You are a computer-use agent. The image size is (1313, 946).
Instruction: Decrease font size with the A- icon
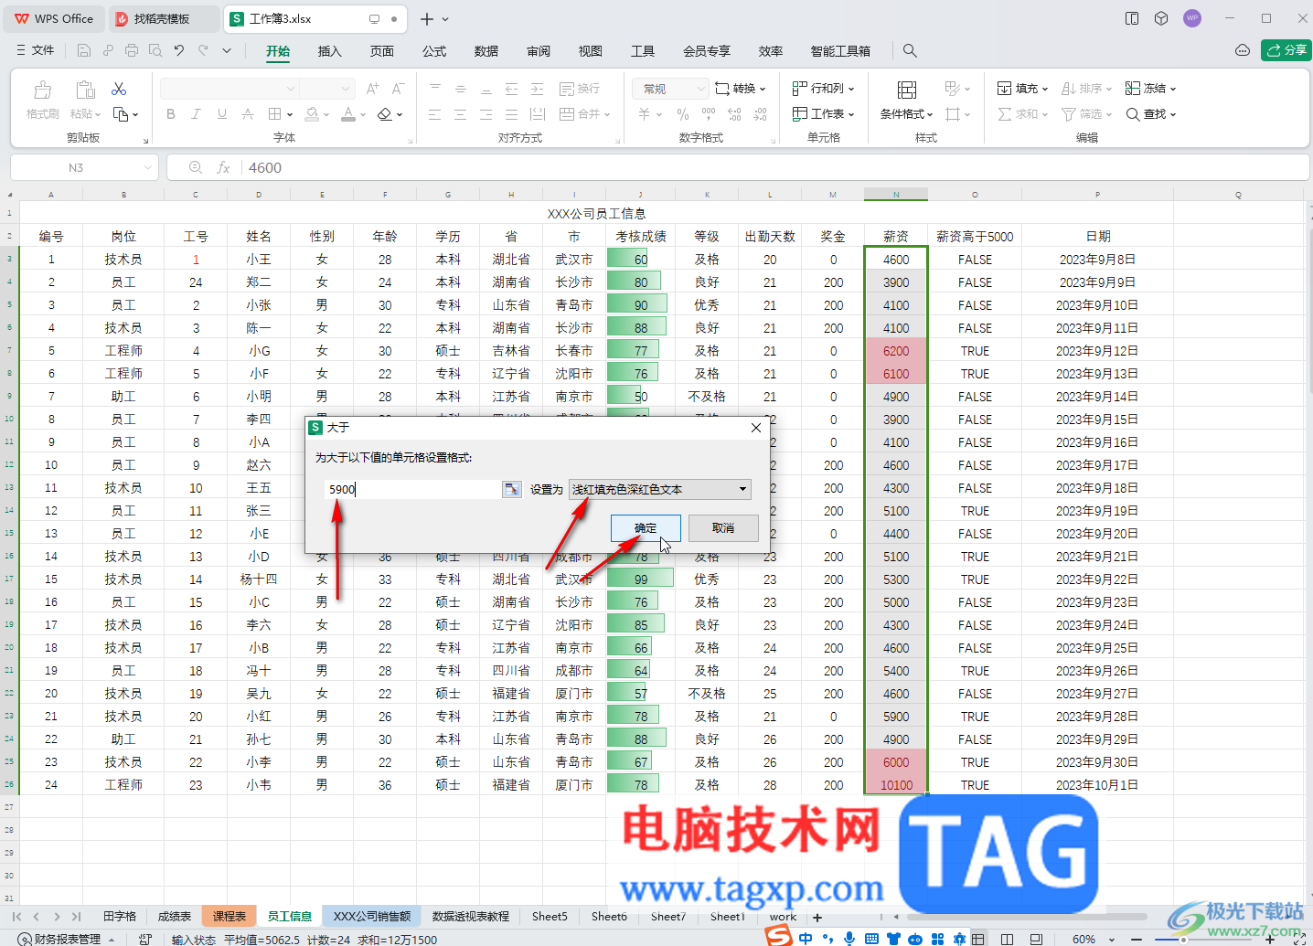click(398, 89)
